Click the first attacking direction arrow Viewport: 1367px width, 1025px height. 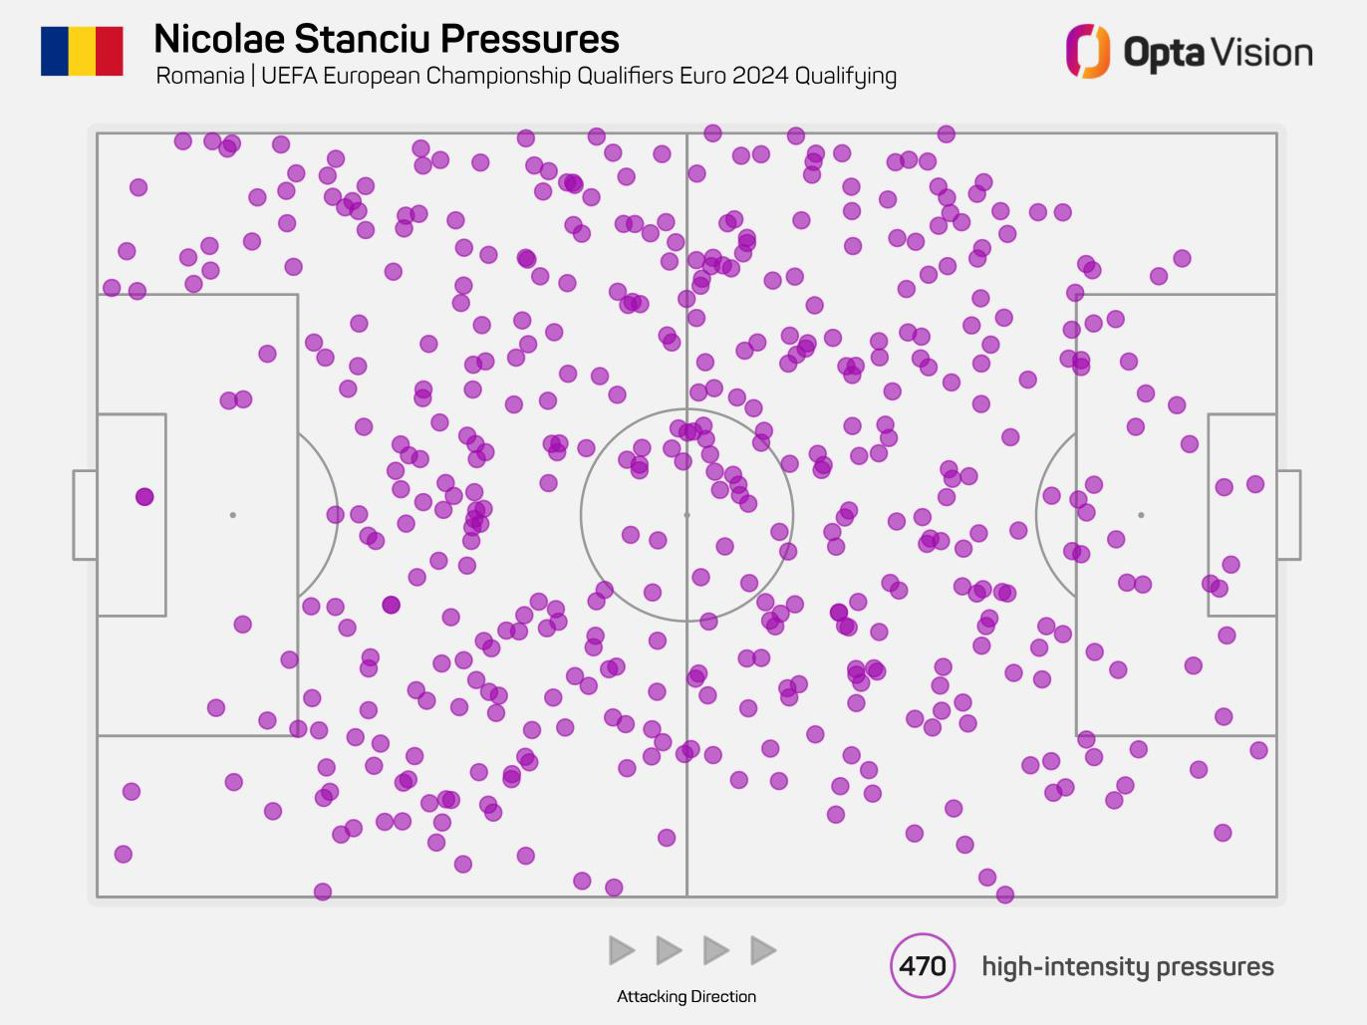(622, 950)
